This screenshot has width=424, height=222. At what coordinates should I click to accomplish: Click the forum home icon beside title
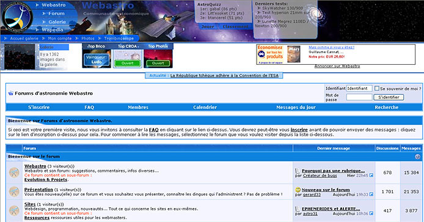coord(11,93)
